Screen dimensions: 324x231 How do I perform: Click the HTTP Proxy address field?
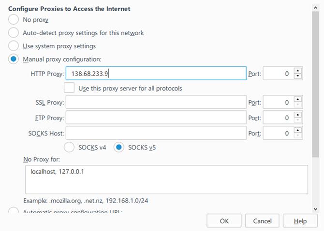point(156,74)
